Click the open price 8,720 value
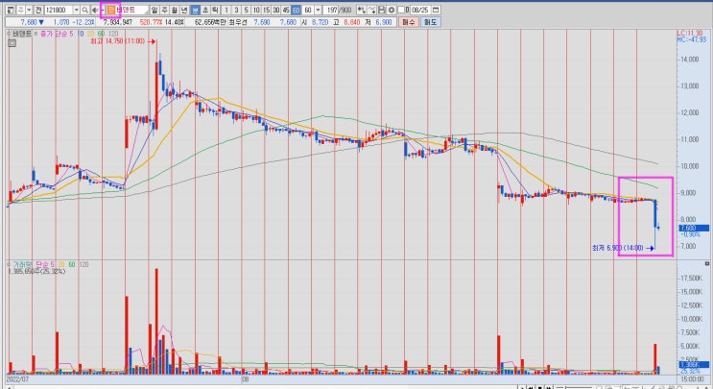Viewport: 713px width, 389px height. 320,22
